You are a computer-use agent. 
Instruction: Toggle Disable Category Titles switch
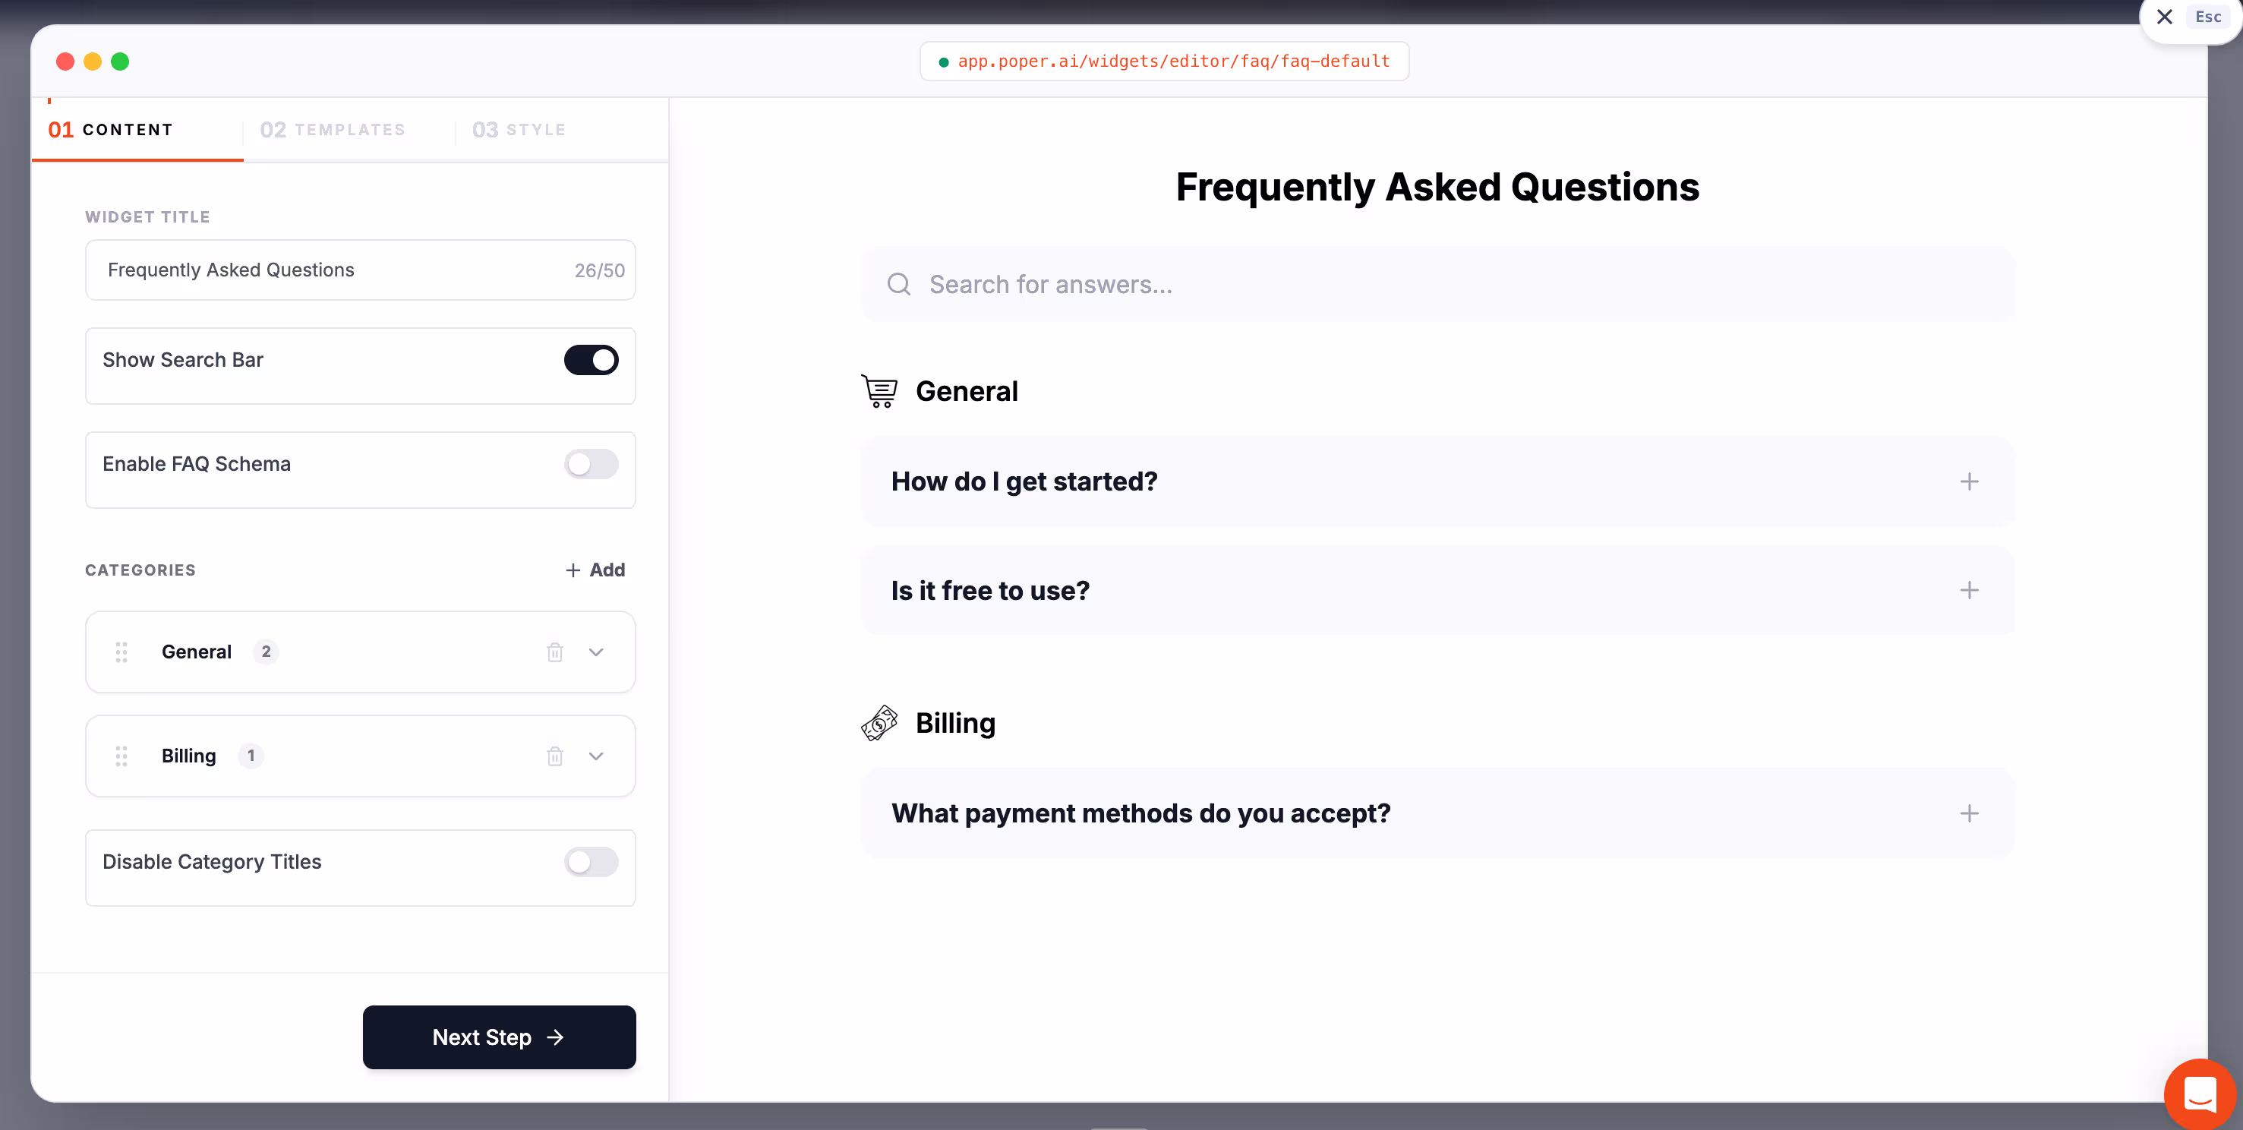point(592,862)
